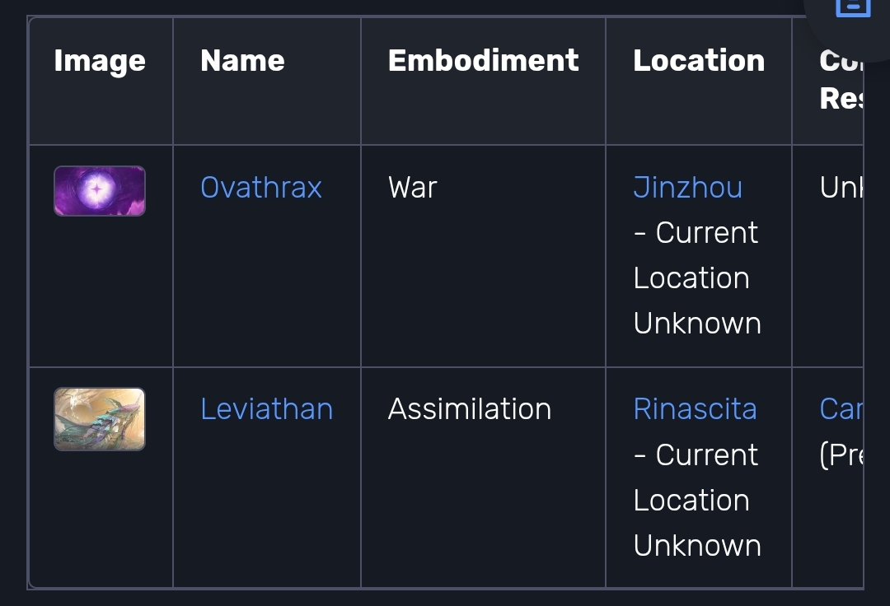Click the Image column header
This screenshot has height=606, width=890.
coord(100,61)
